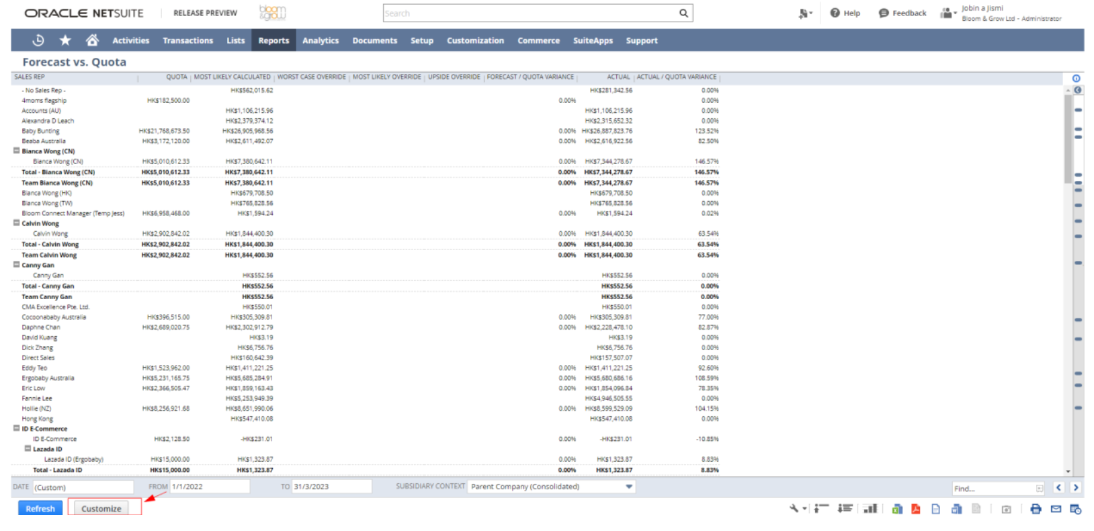
Task: Open the Documents menu
Action: [x=374, y=40]
